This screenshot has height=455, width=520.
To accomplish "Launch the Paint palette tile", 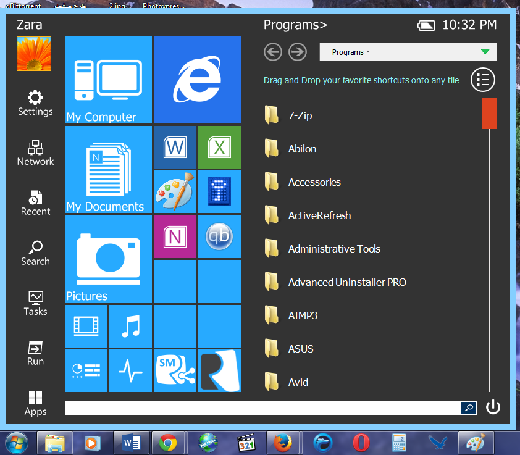I will 175,191.
